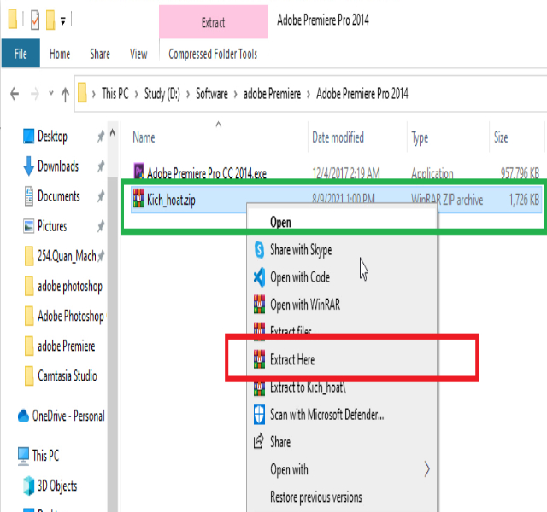
Task: Click the share arrow icon in menu
Action: pyautogui.click(x=258, y=441)
